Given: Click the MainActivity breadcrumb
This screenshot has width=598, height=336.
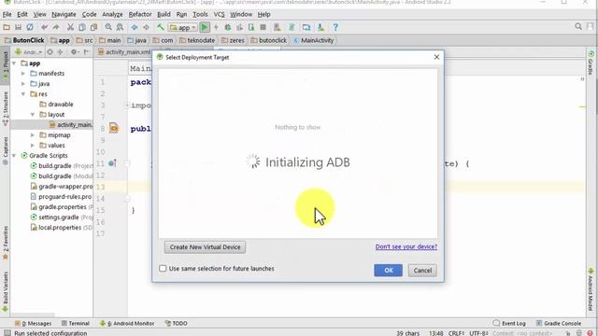Looking at the screenshot, I should [313, 40].
